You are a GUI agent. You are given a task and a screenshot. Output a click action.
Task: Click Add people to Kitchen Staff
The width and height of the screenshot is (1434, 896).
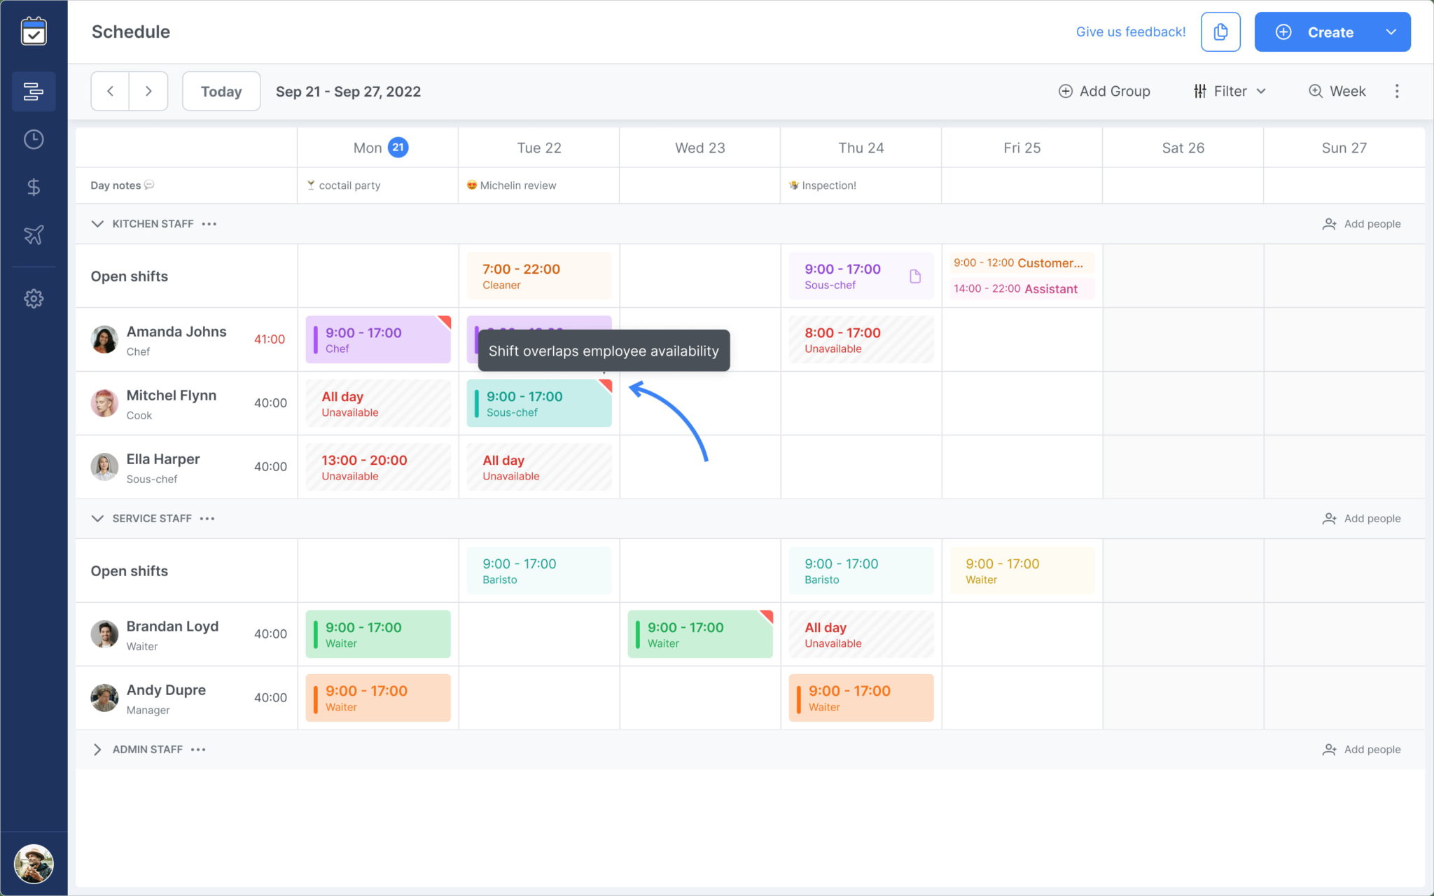click(x=1363, y=223)
